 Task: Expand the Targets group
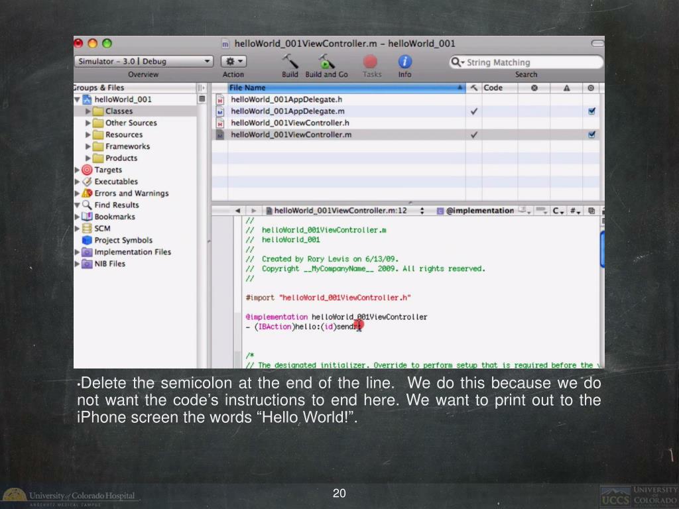(77, 170)
